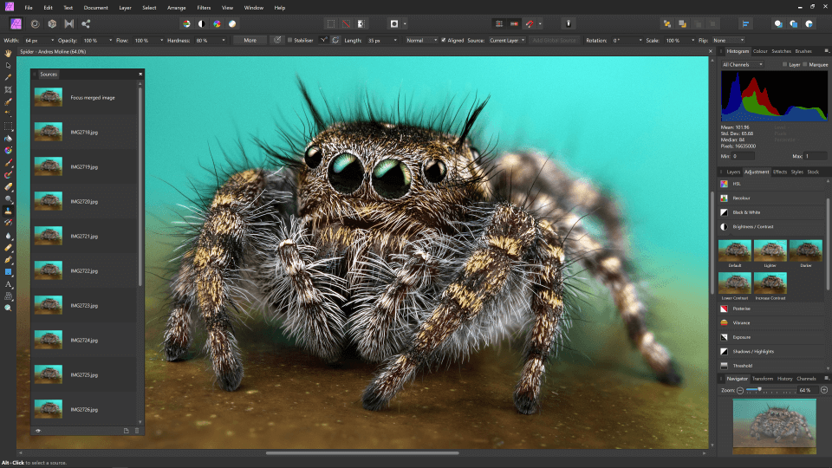The width and height of the screenshot is (832, 468).
Task: Choose the Lighter brightness preset thumbnail
Action: coord(770,250)
